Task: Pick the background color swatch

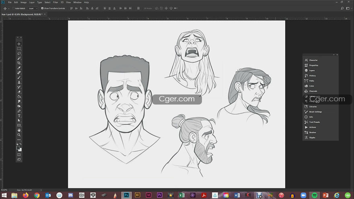Action: (21, 150)
